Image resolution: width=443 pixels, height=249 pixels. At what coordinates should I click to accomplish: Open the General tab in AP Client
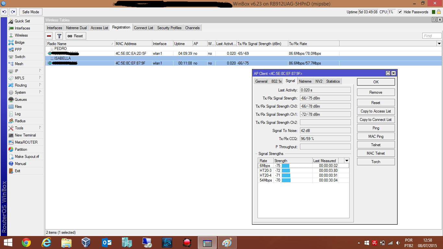coord(261,81)
